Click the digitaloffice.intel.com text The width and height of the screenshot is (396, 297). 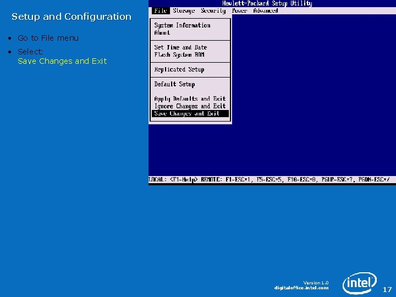click(301, 288)
